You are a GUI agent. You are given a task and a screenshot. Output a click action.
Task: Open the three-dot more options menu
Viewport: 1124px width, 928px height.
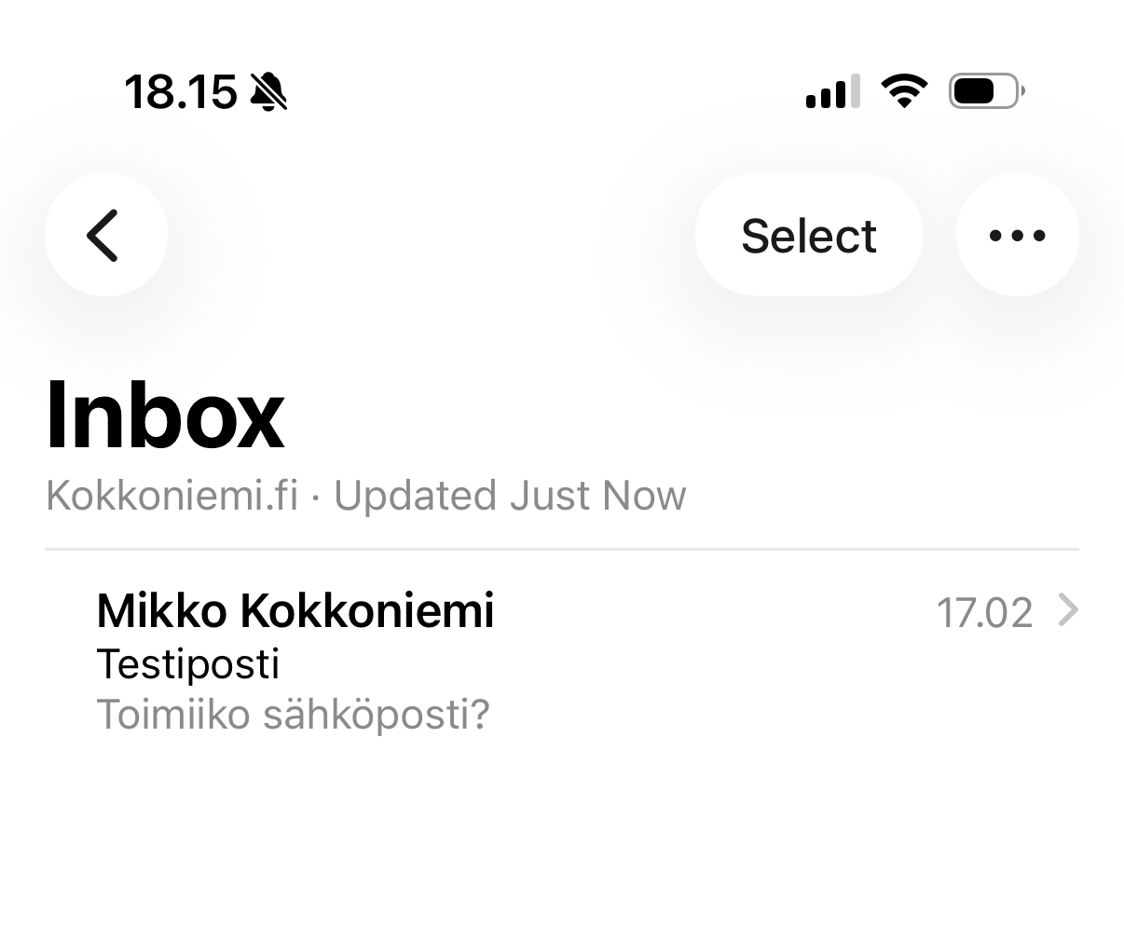[x=1017, y=235]
